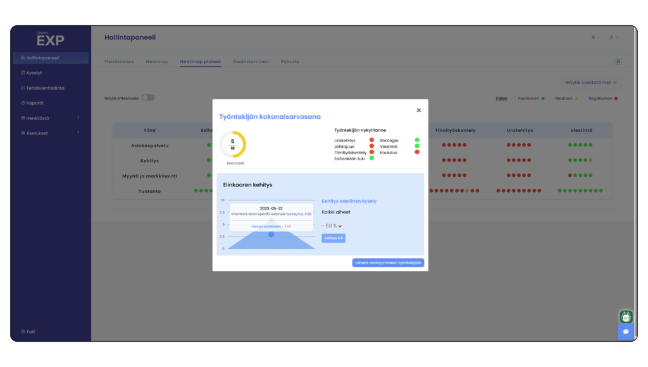Image resolution: width=648 pixels, height=367 pixels.
Task: Toggle the Näytä yhteenveto switch
Action: coord(147,98)
